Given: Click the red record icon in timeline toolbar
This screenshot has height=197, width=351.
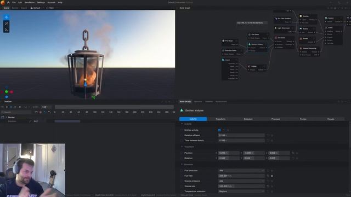Looking at the screenshot, I should 41,112.
